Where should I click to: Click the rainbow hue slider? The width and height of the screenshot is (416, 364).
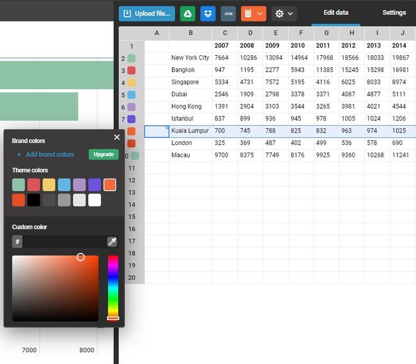pos(113,285)
